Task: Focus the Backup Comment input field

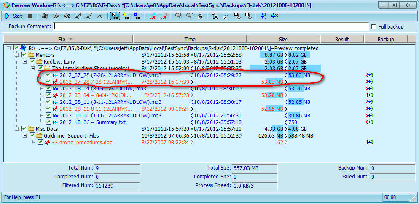Action: [x=211, y=26]
